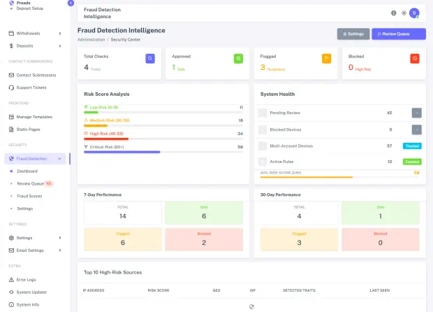Click Security Center breadcrumb link
The width and height of the screenshot is (433, 312).
coord(126,40)
